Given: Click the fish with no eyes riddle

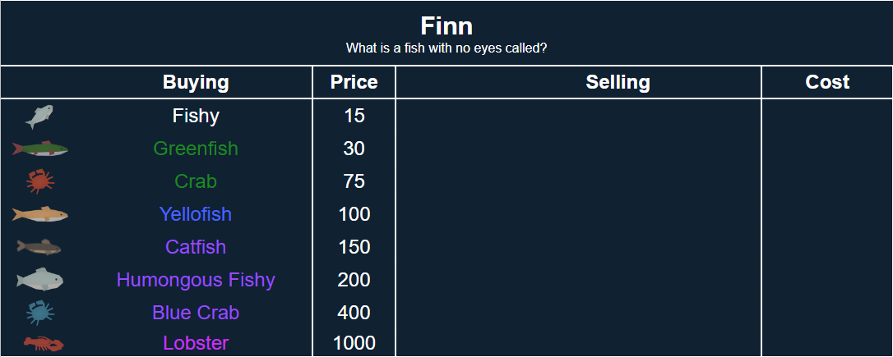Looking at the screenshot, I should (x=446, y=48).
